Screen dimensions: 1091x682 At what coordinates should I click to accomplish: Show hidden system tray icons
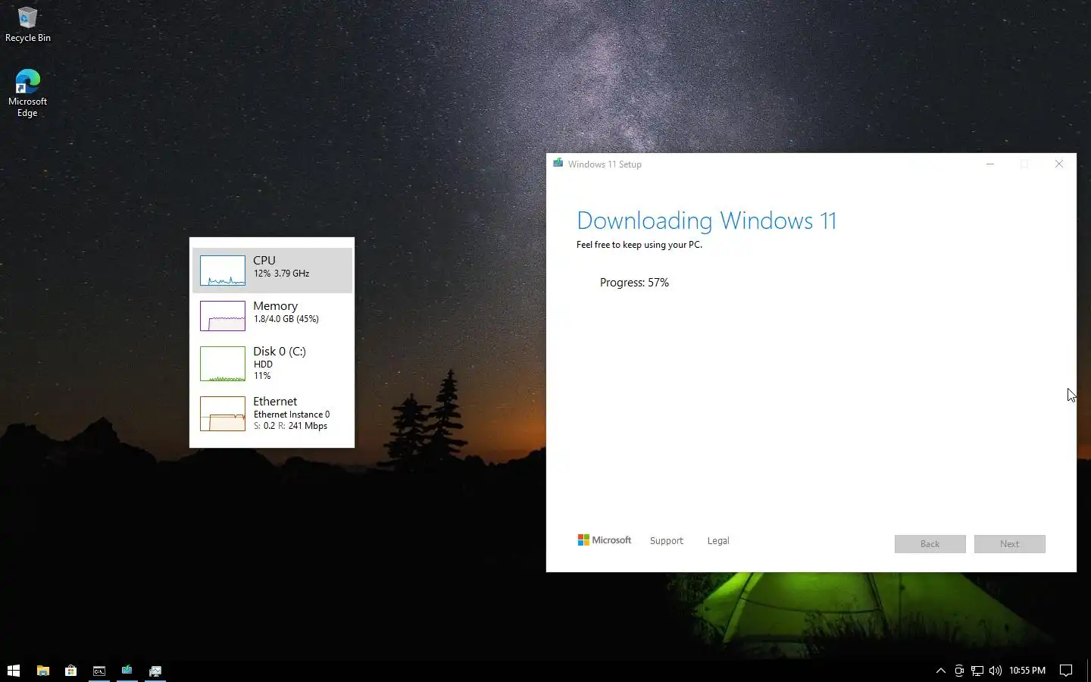pyautogui.click(x=941, y=671)
